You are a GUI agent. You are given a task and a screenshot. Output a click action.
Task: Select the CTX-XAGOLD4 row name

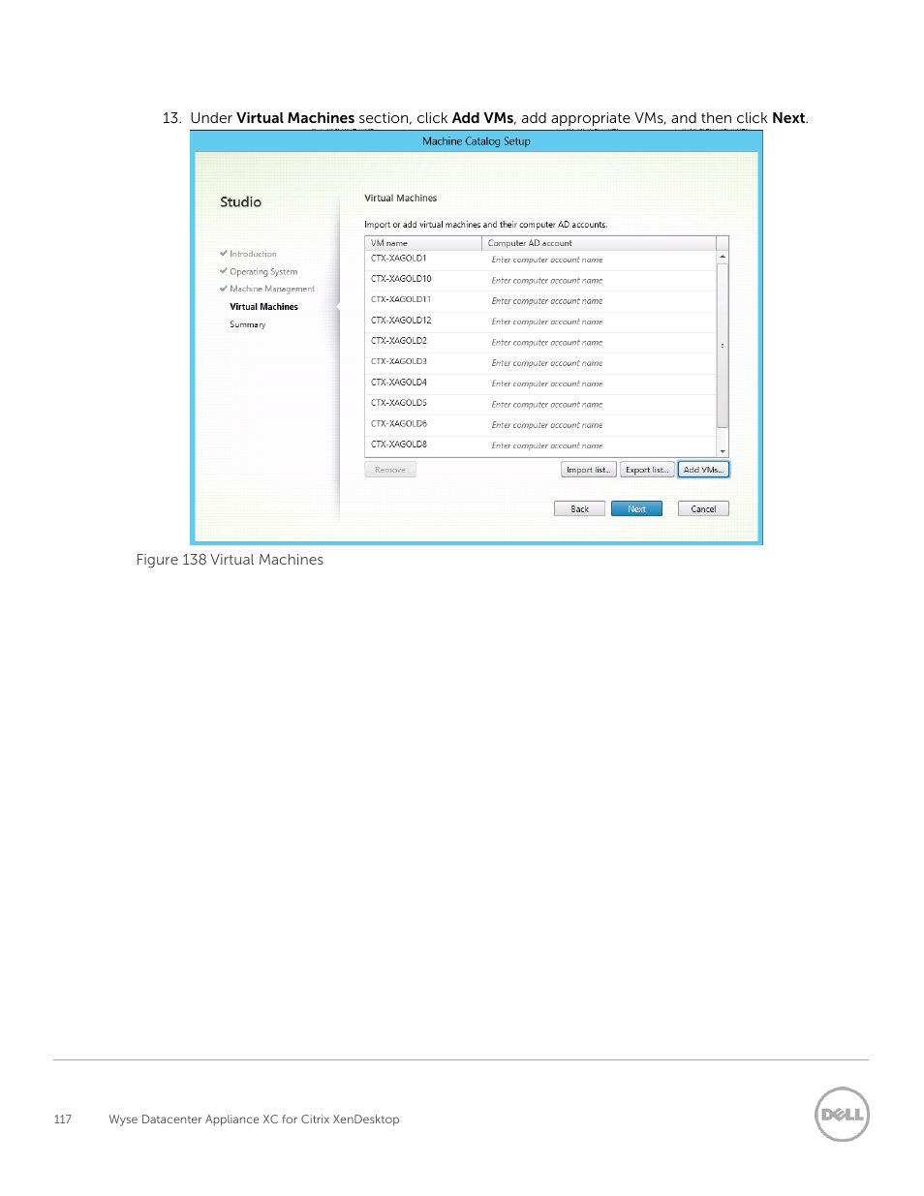(398, 383)
